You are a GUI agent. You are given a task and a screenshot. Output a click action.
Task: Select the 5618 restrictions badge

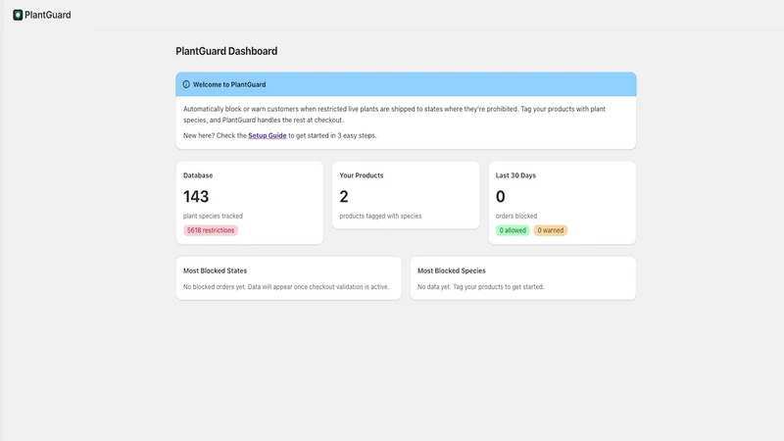pyautogui.click(x=211, y=230)
